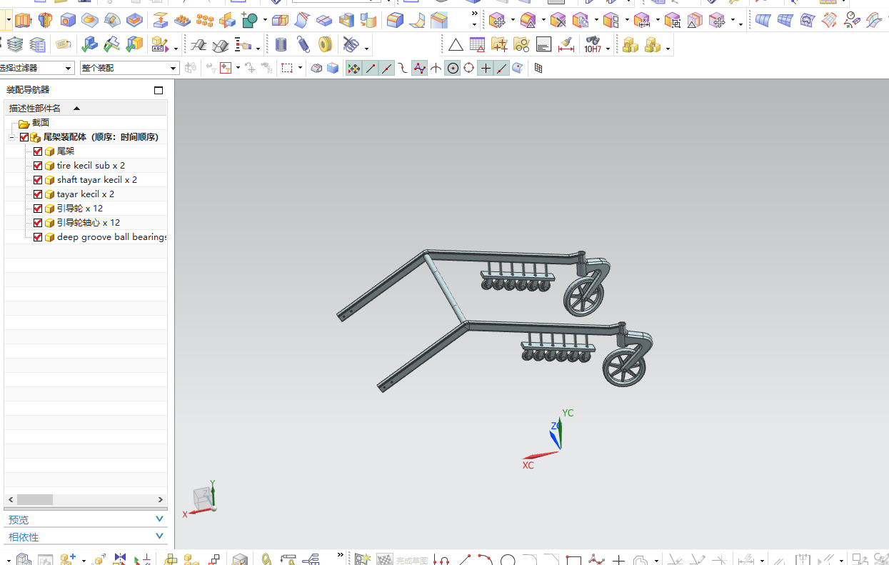Screen dimensions: 889x565
Task: Click the navigator scrollbar right arrow
Action: [161, 500]
